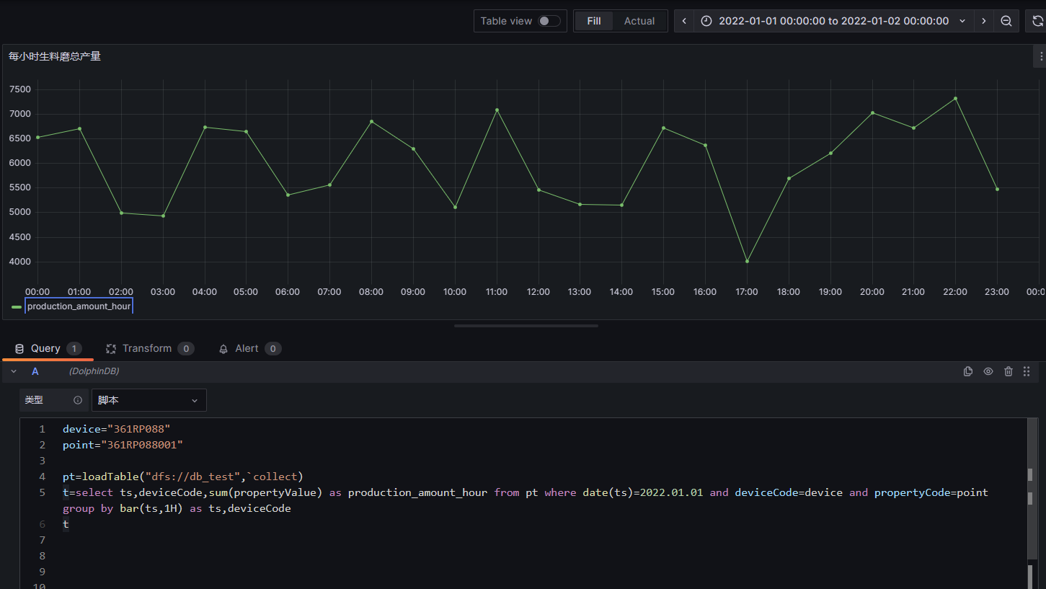This screenshot has width=1046, height=589.
Task: Click the green legend series color swatch
Action: point(17,306)
